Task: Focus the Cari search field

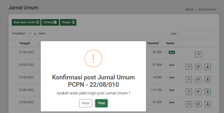Action: (x=197, y=34)
